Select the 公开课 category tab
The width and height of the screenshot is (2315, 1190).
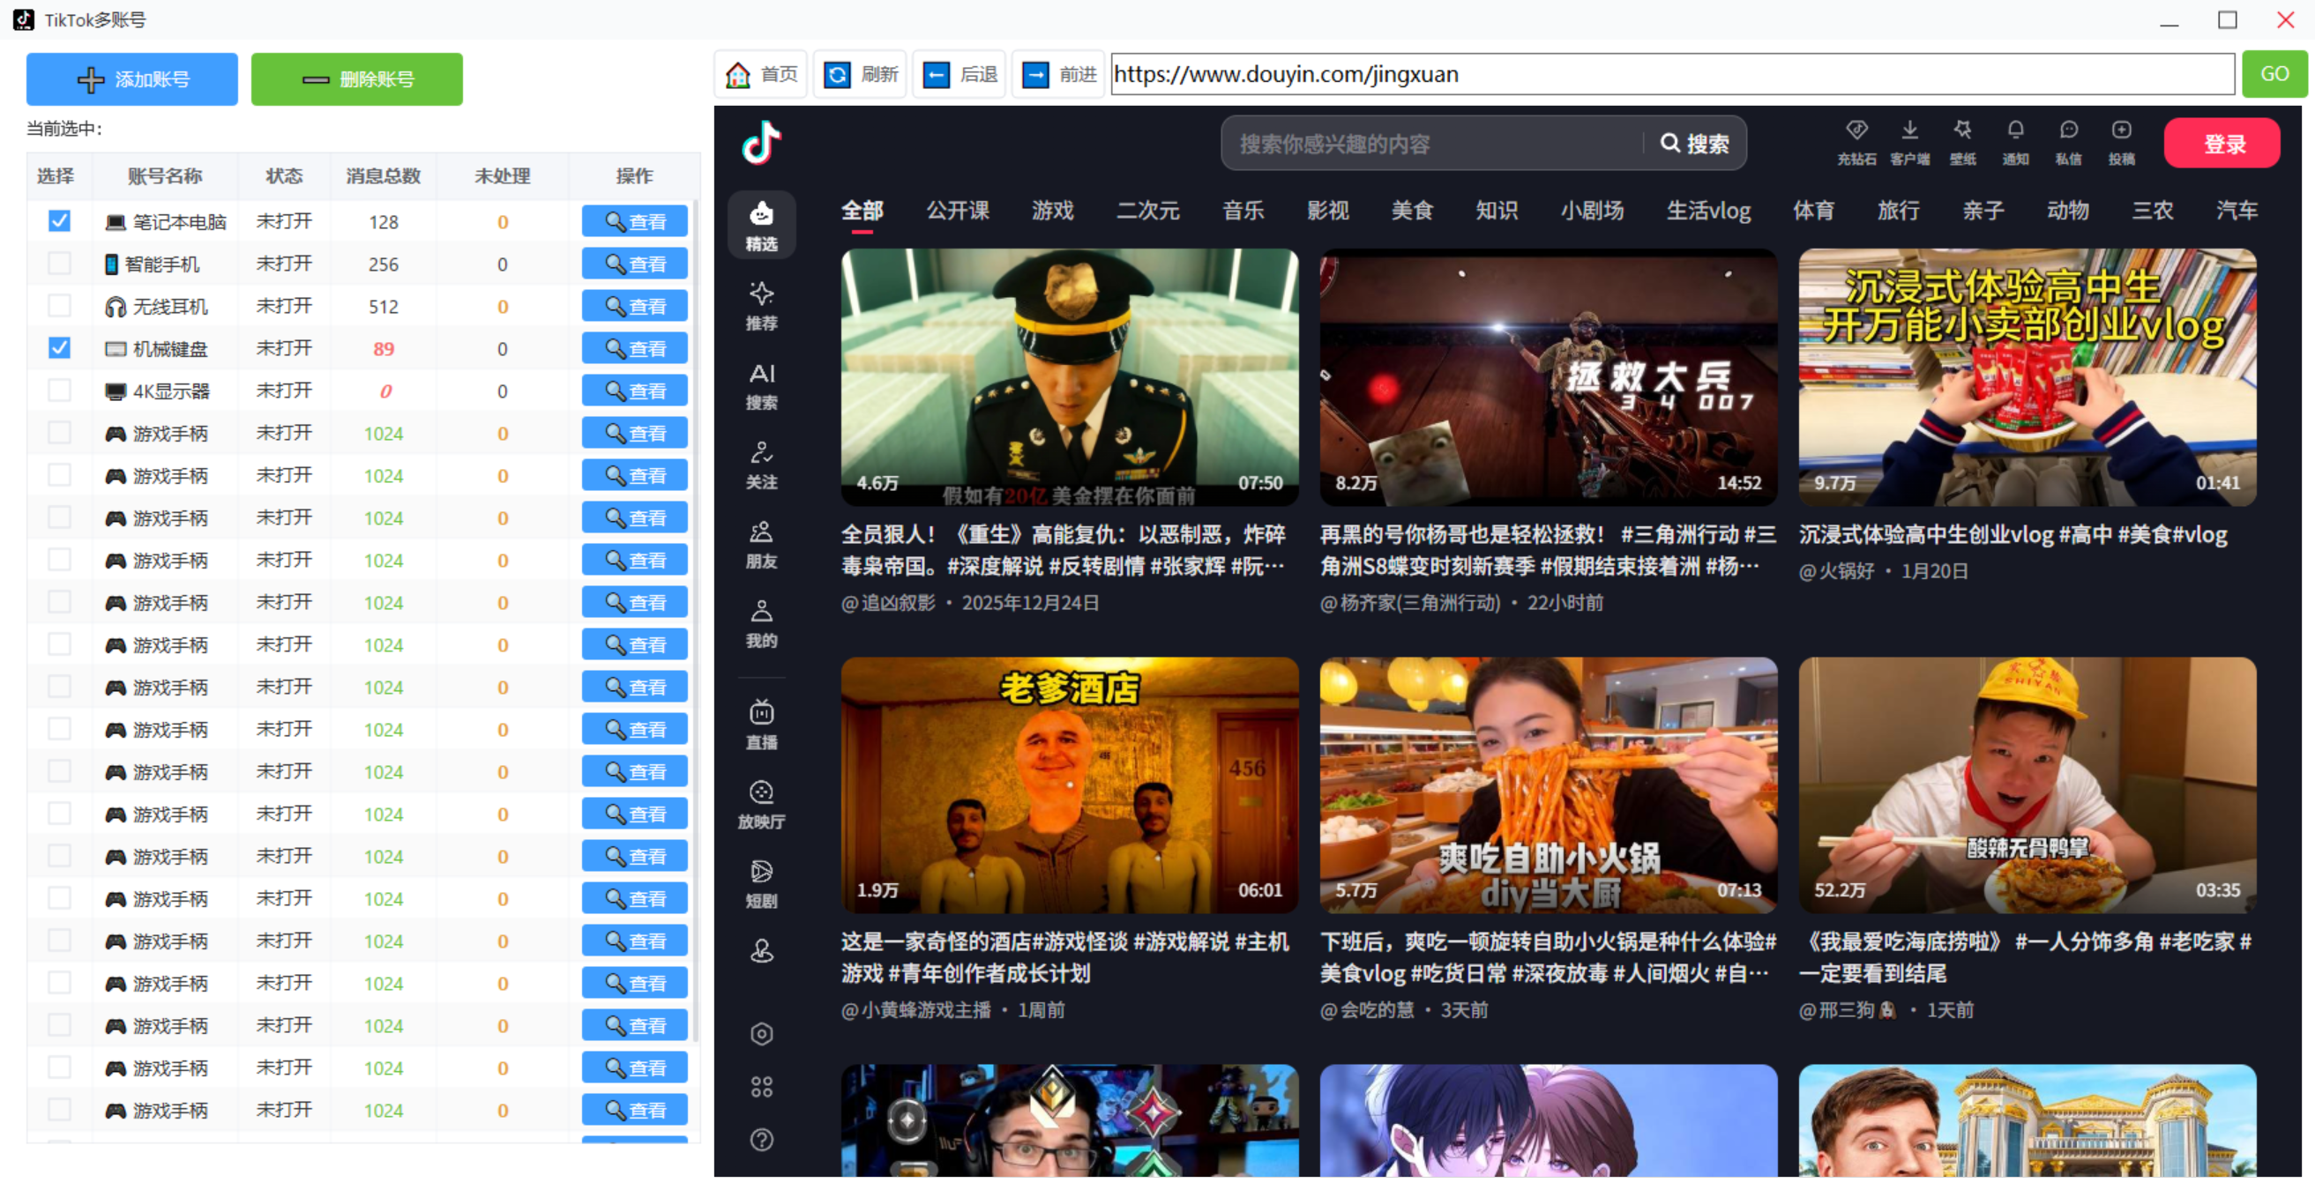tap(957, 211)
